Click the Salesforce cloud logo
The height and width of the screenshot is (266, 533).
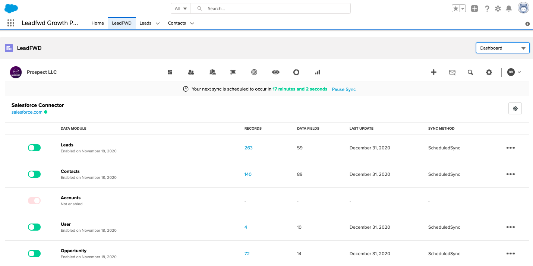(11, 8)
